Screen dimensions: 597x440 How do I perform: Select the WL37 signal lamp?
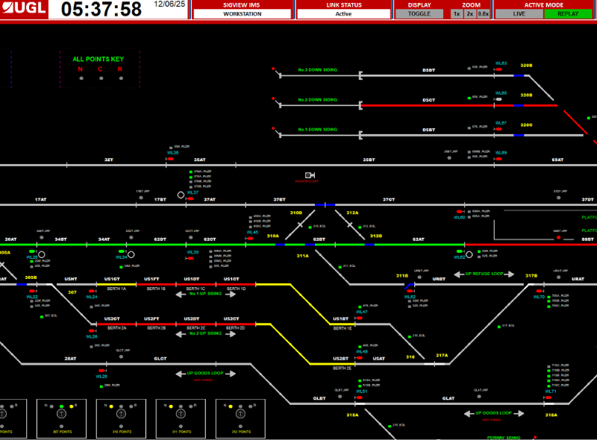[x=190, y=198]
